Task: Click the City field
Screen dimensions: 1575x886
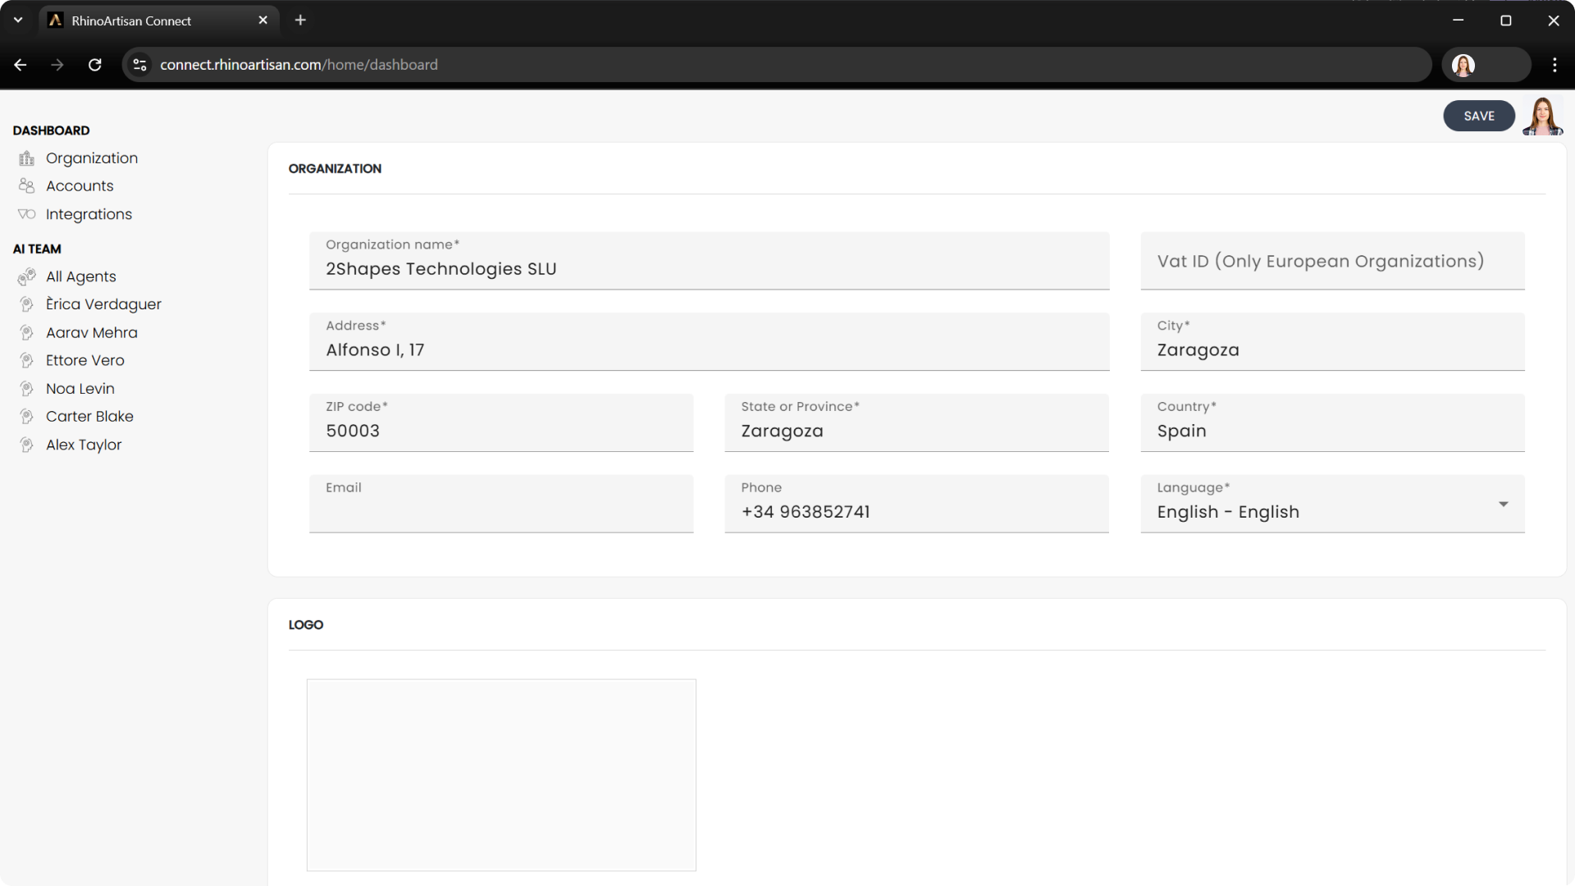Action: (x=1332, y=341)
